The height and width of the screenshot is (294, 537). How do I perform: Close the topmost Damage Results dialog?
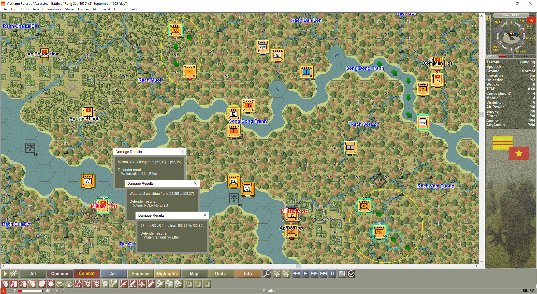click(x=182, y=152)
